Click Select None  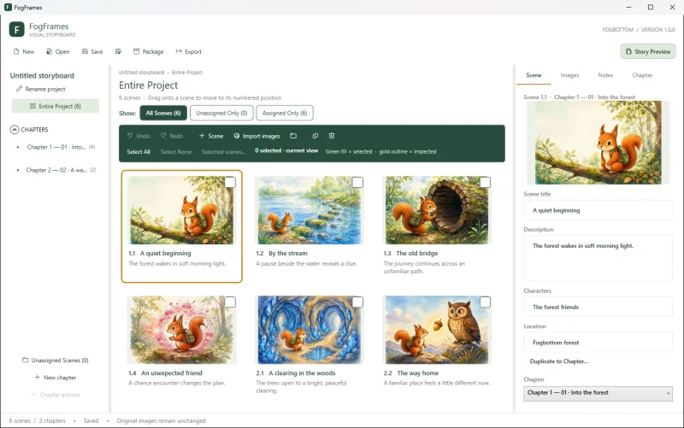pyautogui.click(x=176, y=152)
